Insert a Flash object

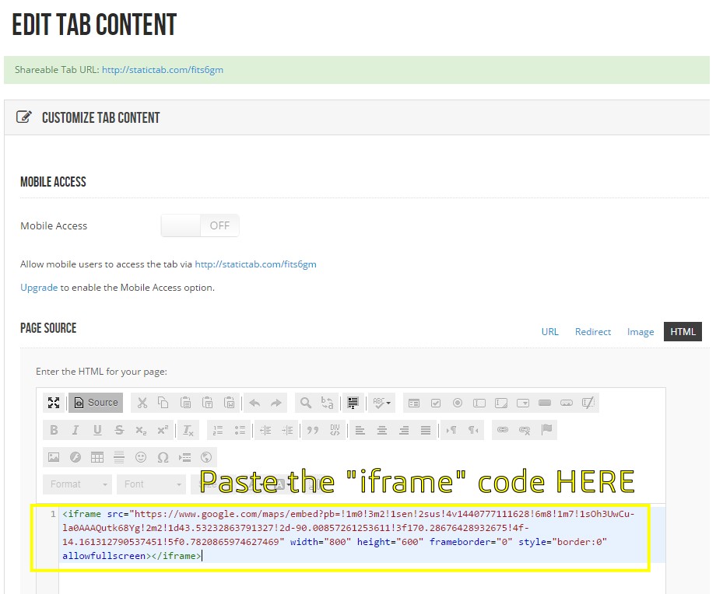click(75, 458)
